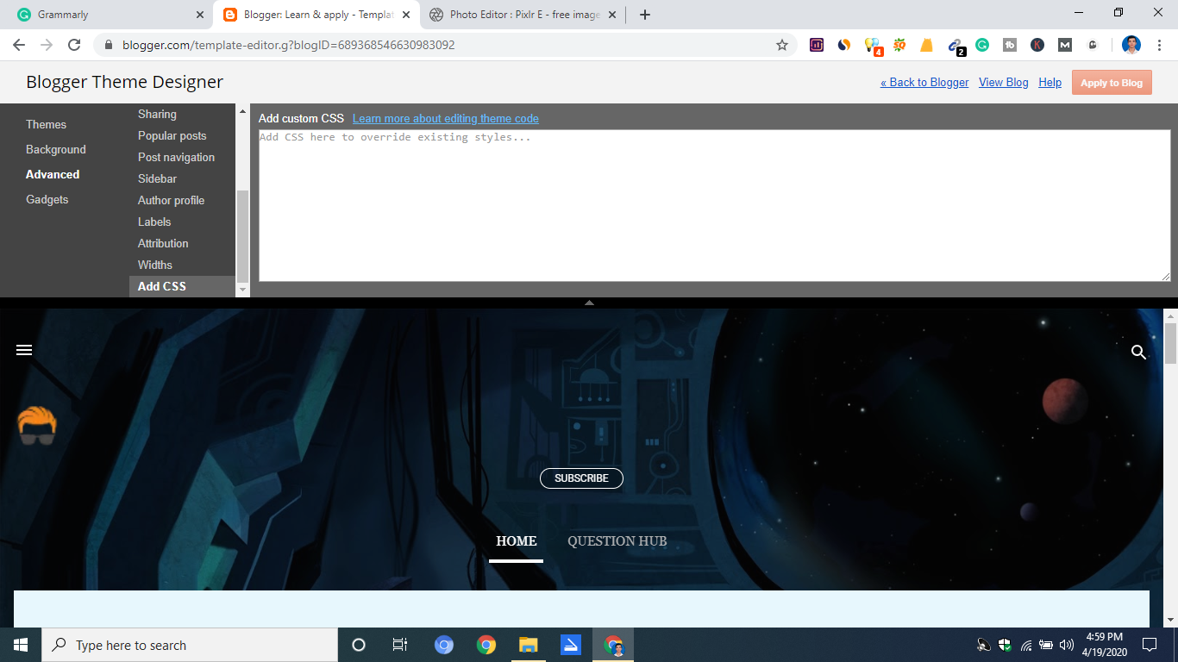
Task: Switch to the Photo Editor Pixlr E tab
Action: 523,15
